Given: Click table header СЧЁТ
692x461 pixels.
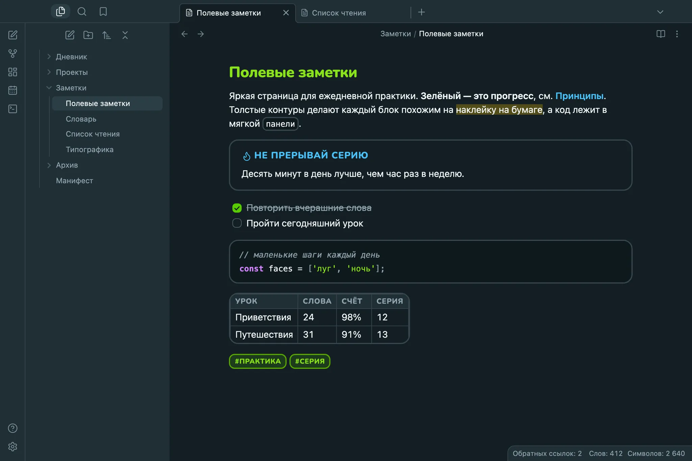Looking at the screenshot, I should (354, 301).
